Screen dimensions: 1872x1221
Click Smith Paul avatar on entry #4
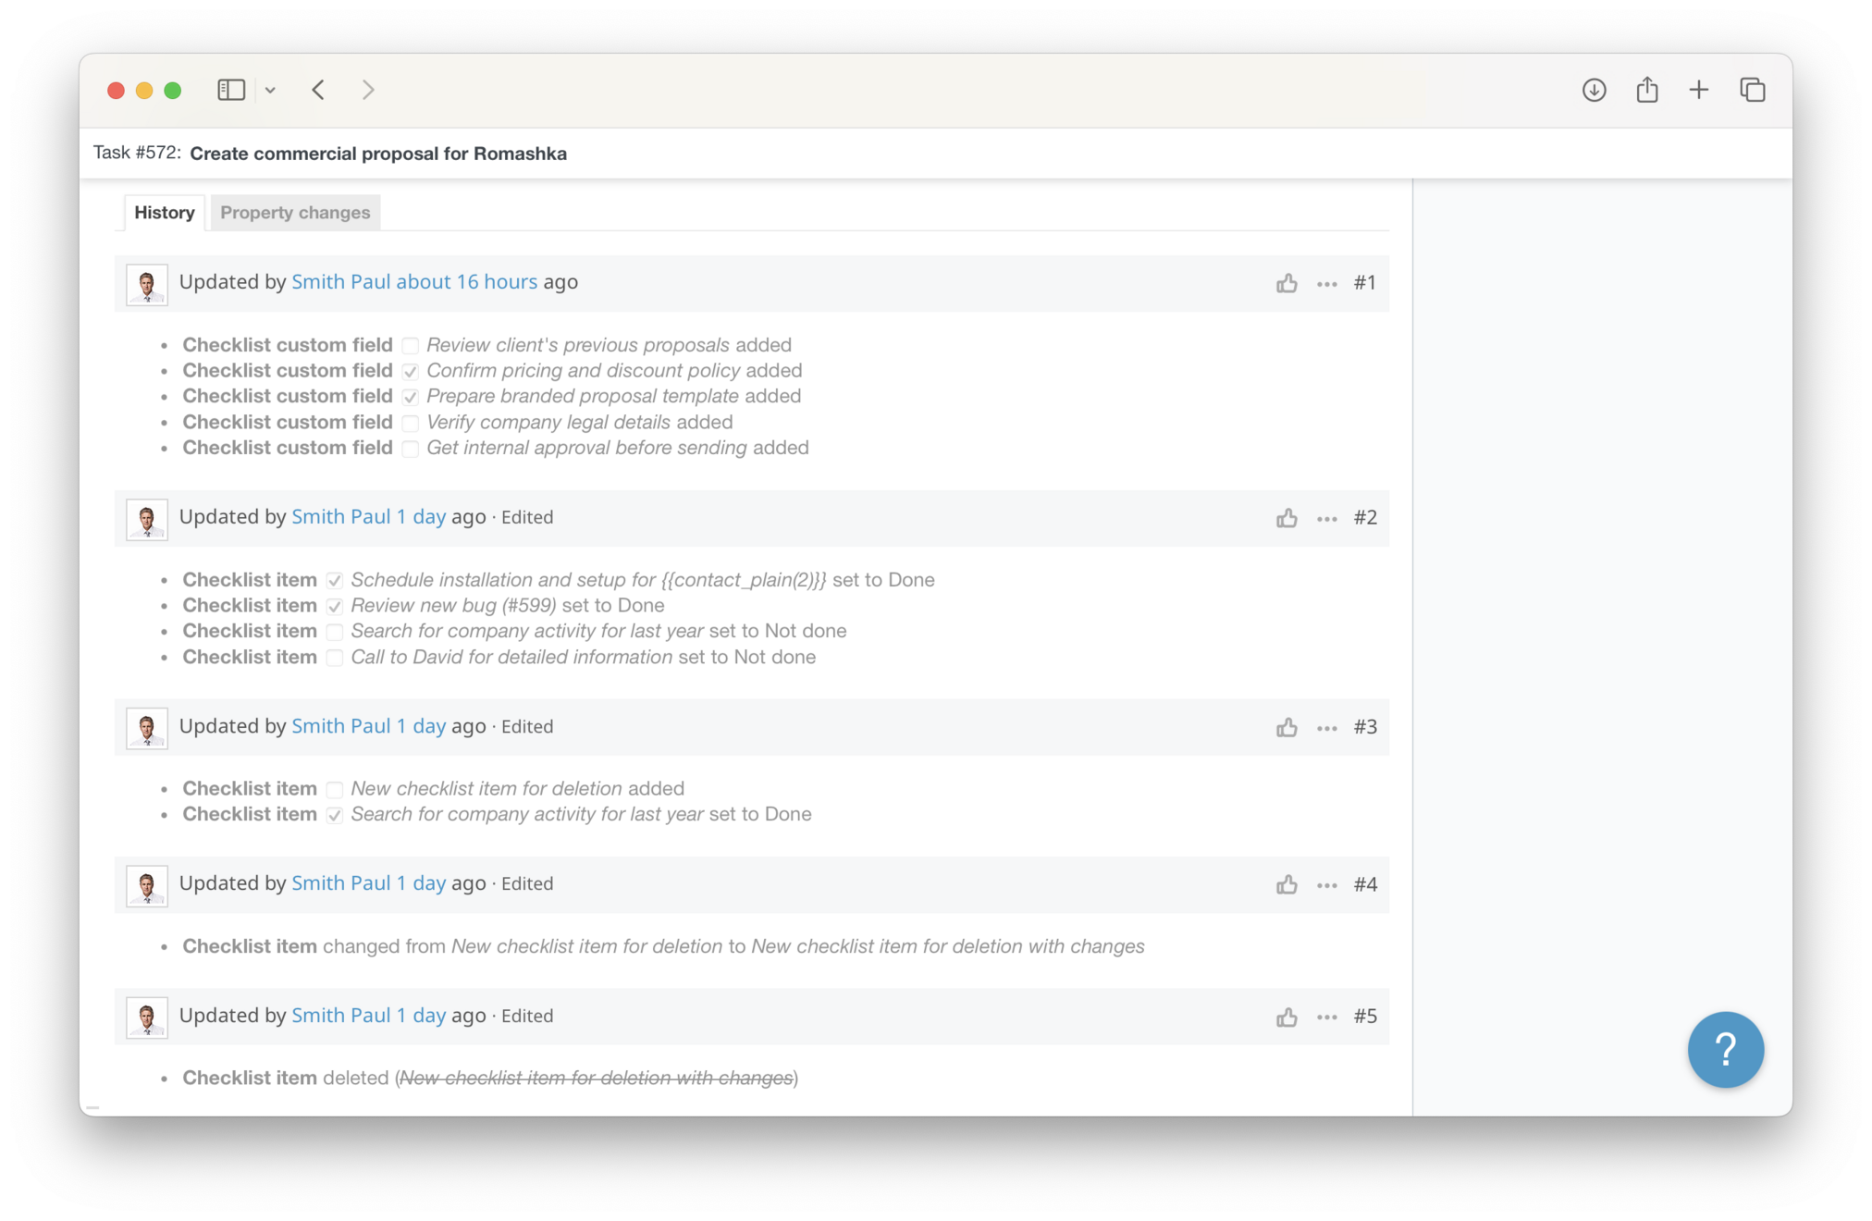(x=147, y=885)
